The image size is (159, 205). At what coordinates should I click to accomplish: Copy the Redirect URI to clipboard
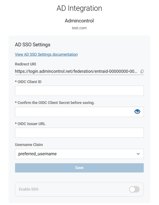click(142, 71)
